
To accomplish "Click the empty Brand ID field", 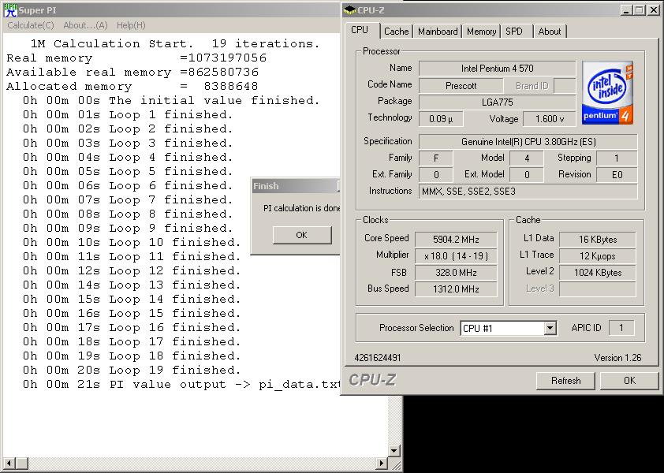I will [x=565, y=86].
